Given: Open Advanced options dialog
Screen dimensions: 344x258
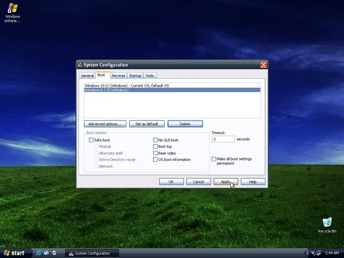Looking at the screenshot, I should point(105,124).
